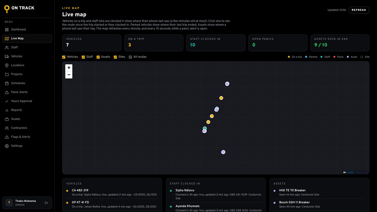
Task: Select Ayanda Khumalo in staff list
Action: 216,208
